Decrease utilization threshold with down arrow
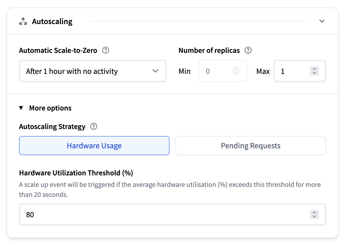This screenshot has height=245, width=346. pos(314,216)
